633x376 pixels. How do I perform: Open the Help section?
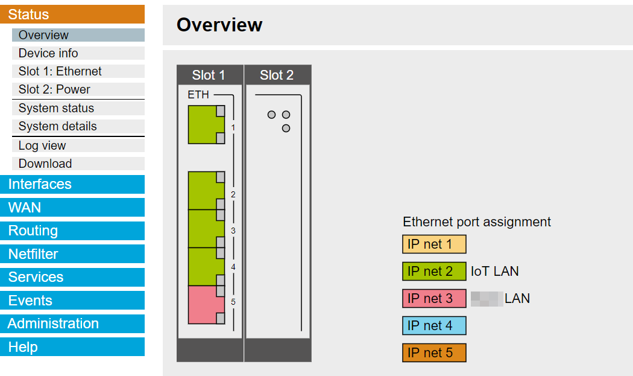point(72,347)
